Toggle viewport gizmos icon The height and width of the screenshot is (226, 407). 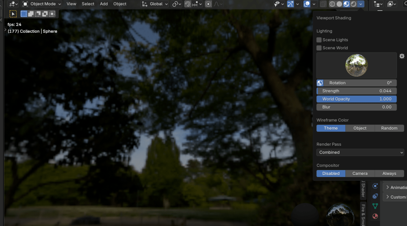[x=290, y=4]
